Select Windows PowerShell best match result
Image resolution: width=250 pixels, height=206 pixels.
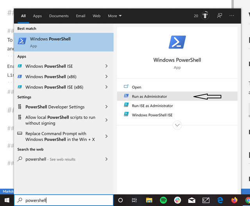[x=64, y=42]
